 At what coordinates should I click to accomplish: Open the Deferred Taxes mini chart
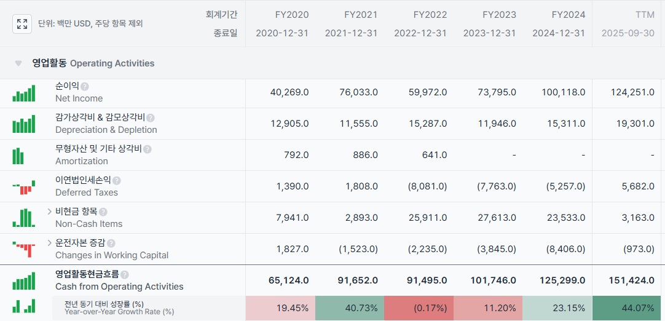(24, 187)
